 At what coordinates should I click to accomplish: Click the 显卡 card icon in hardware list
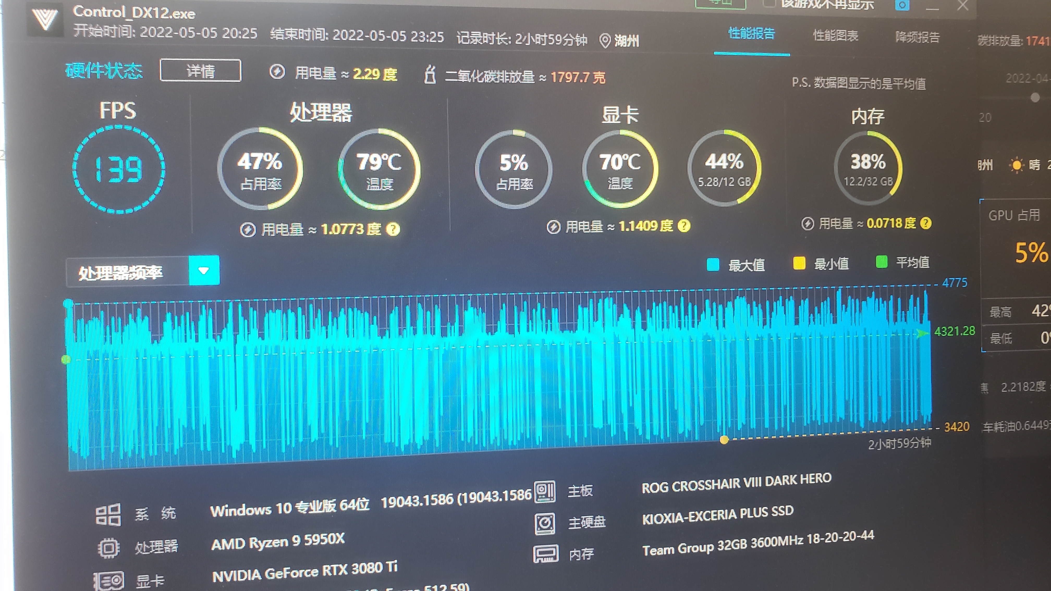point(108,581)
